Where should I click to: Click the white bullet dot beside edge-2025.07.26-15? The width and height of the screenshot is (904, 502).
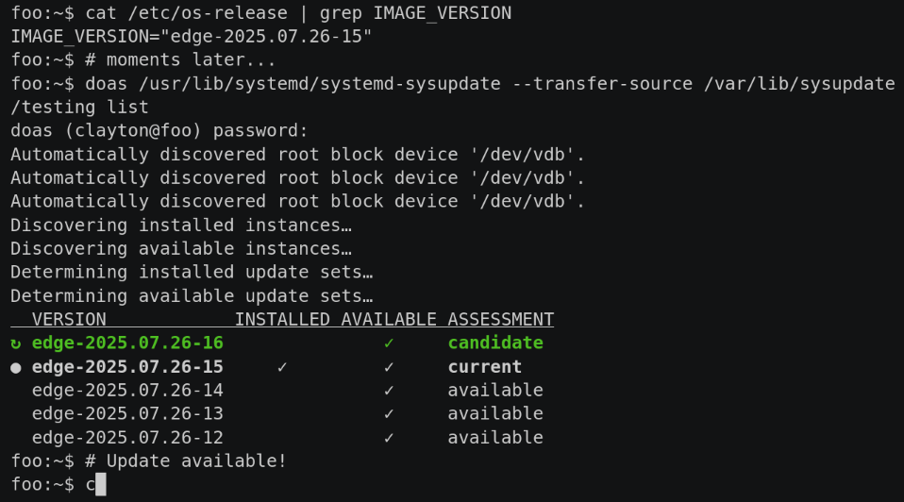click(x=15, y=368)
